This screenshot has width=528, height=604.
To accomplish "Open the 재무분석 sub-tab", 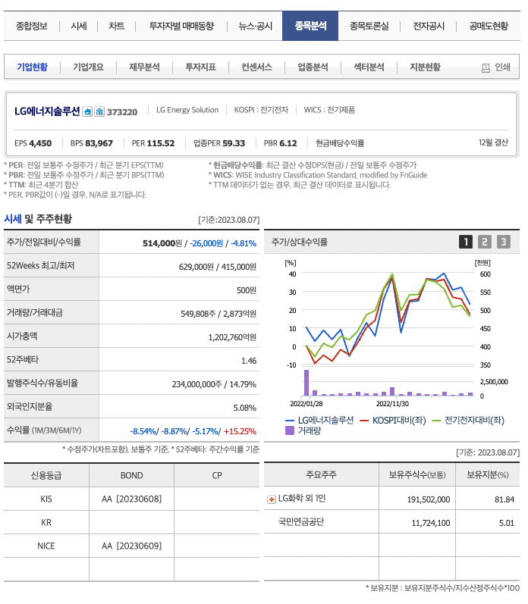I will coord(144,67).
